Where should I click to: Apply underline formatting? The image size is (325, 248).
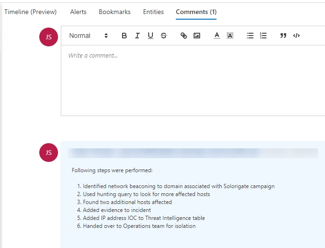coord(150,36)
